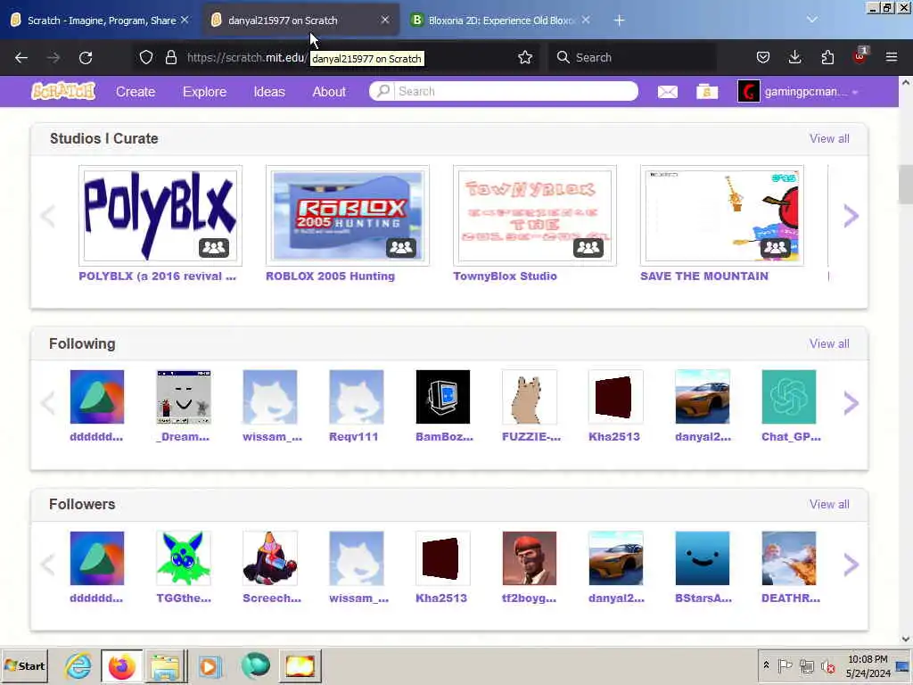
Task: View all Following users
Action: tap(829, 343)
